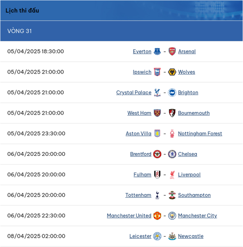Viewport: 243px width, 247px height.
Task: Click the Arsenal club crest
Action: click(172, 52)
